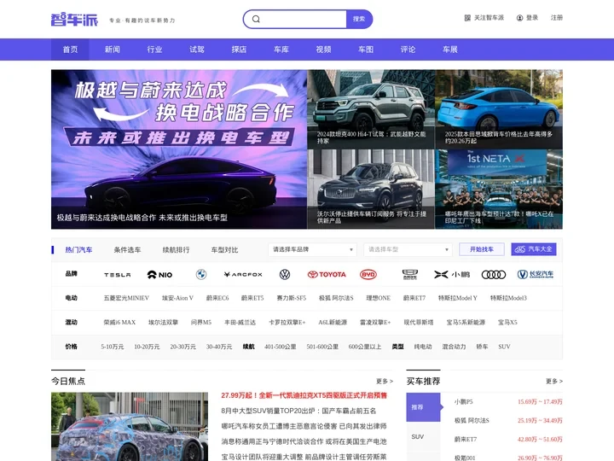Click the 智车派 site logo
This screenshot has height=461, width=614.
[74, 19]
